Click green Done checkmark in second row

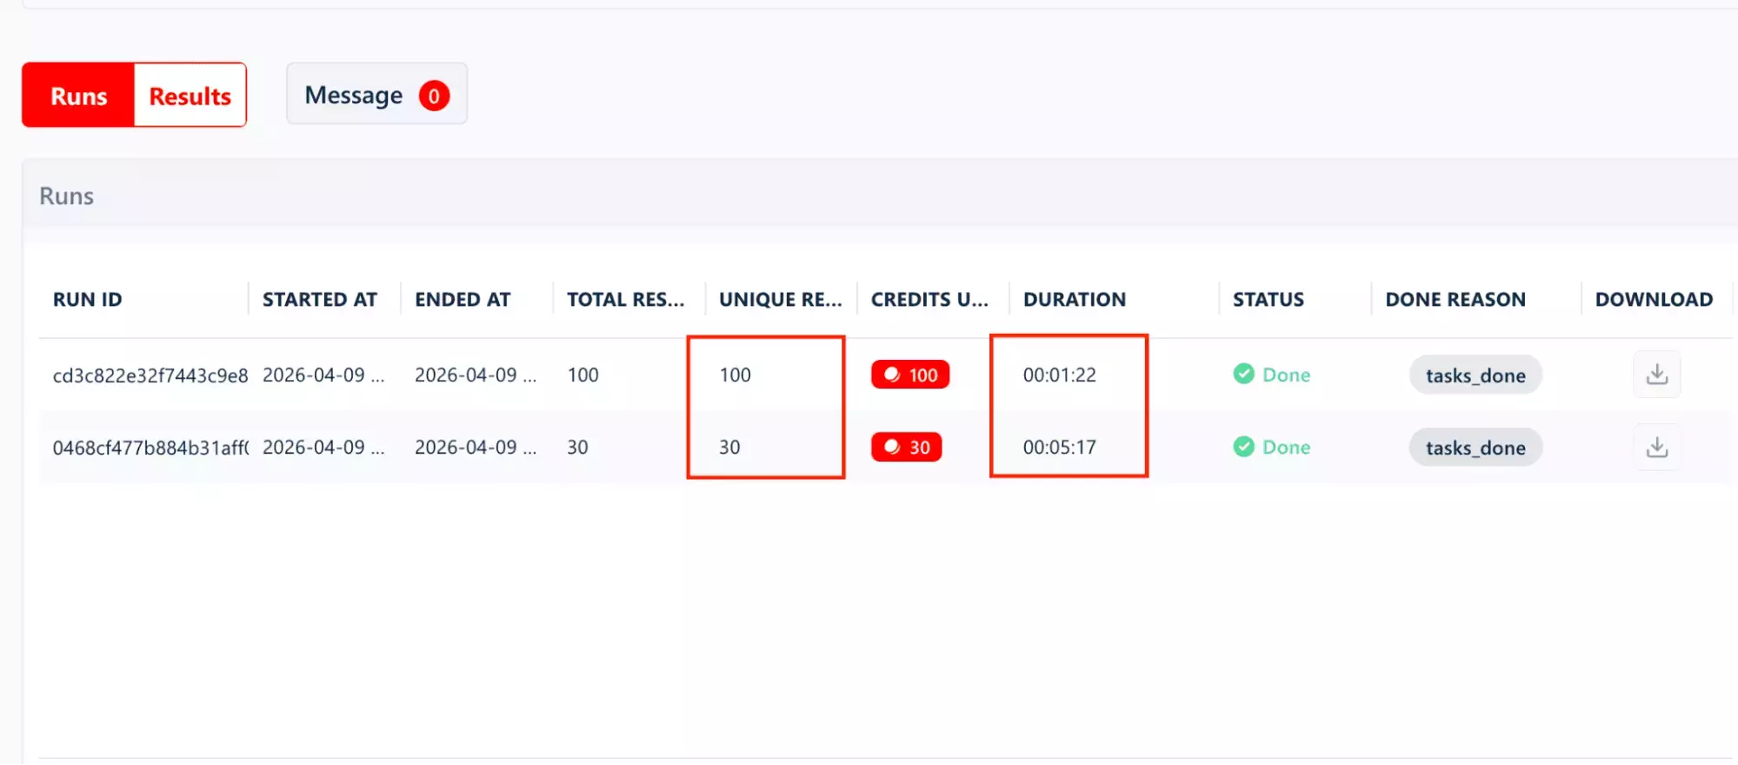pyautogui.click(x=1244, y=447)
